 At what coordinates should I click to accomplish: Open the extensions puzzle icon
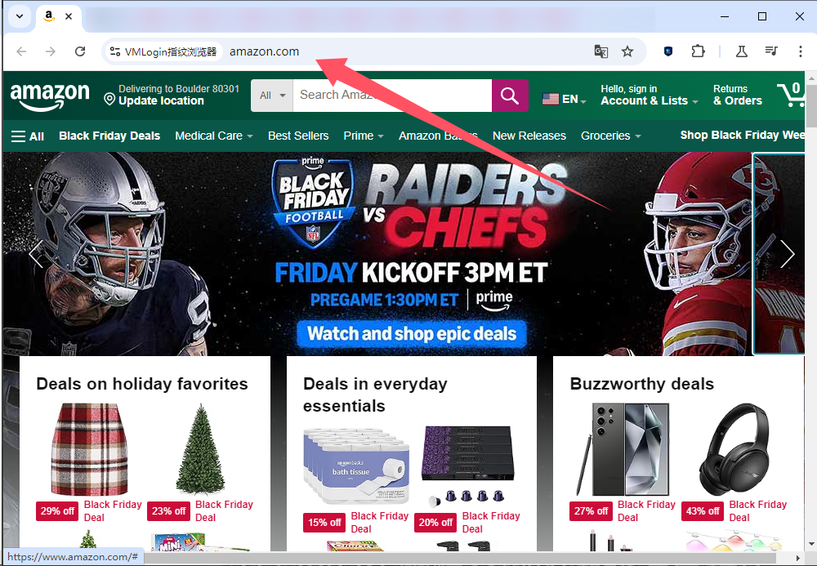coord(698,51)
